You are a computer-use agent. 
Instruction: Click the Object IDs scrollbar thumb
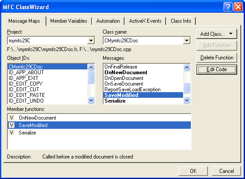tap(91, 77)
